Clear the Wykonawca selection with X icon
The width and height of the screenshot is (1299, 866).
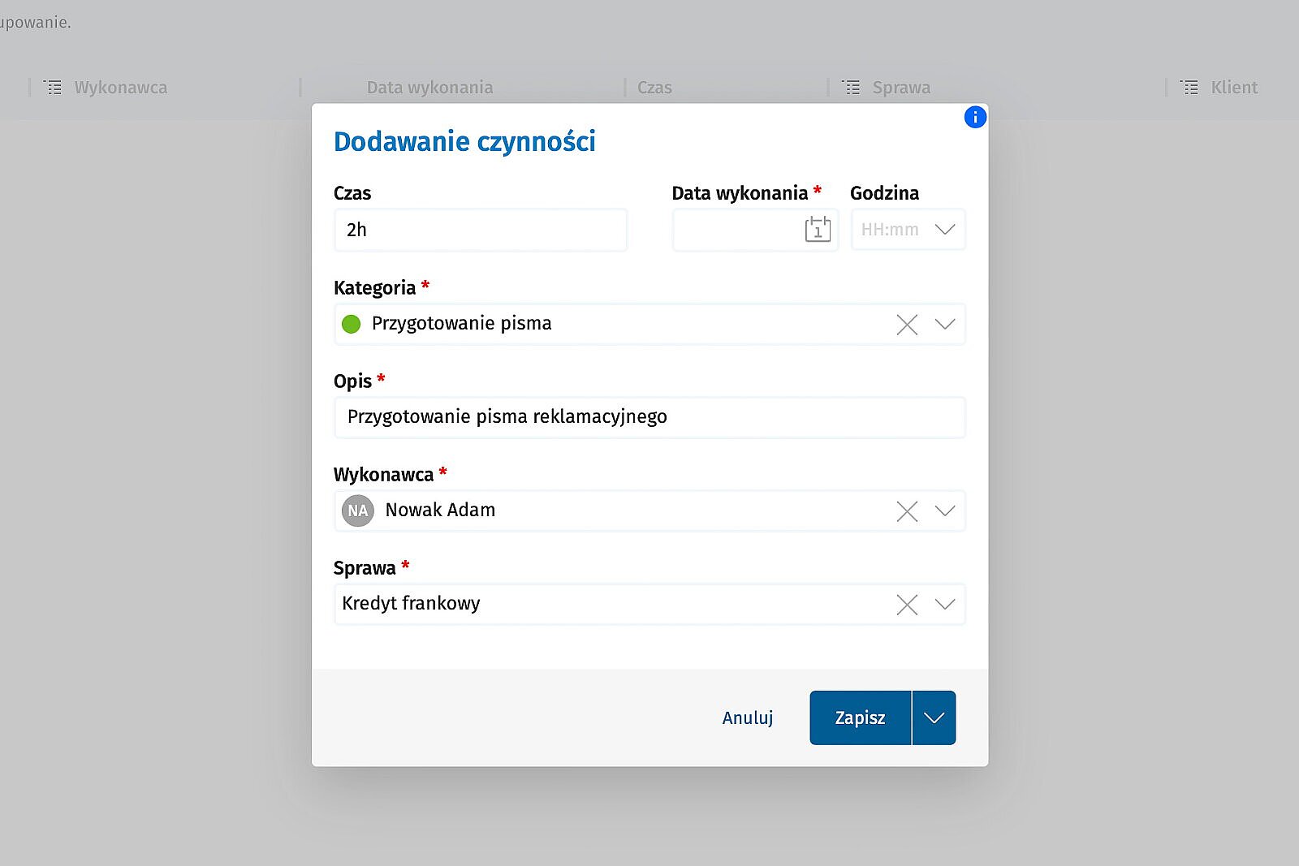point(907,511)
